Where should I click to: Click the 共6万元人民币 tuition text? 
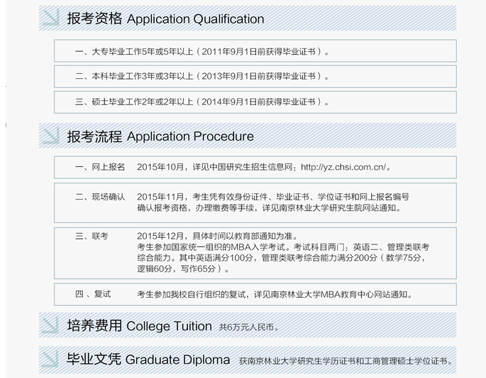point(249,327)
